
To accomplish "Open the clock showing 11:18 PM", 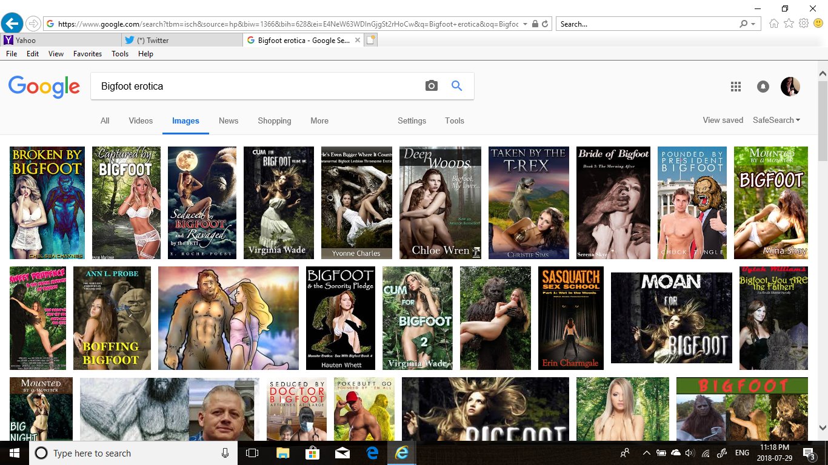I will pyautogui.click(x=776, y=453).
